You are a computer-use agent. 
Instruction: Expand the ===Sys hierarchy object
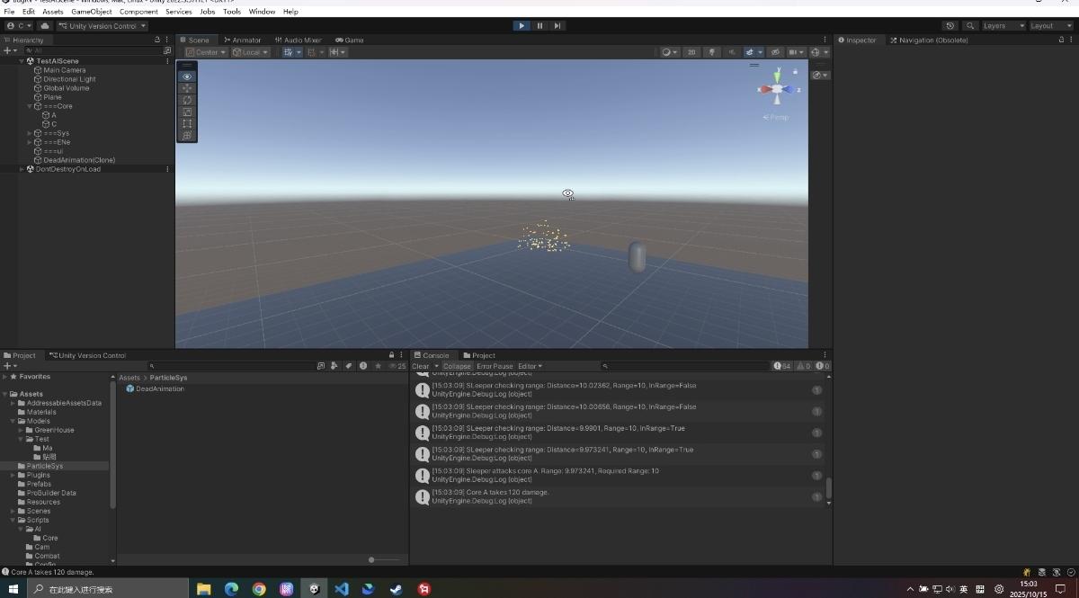(x=30, y=133)
